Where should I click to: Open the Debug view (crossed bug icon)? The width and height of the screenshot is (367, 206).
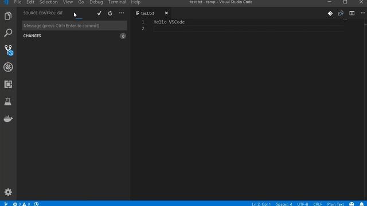(x=8, y=68)
